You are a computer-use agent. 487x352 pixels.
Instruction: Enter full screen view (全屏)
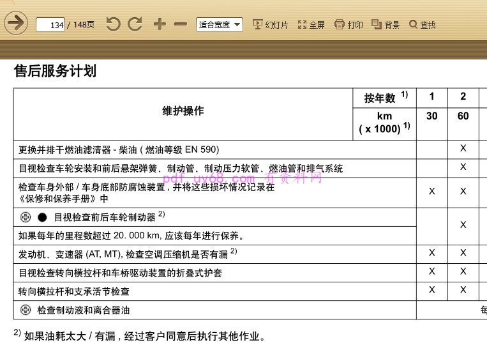(x=311, y=25)
